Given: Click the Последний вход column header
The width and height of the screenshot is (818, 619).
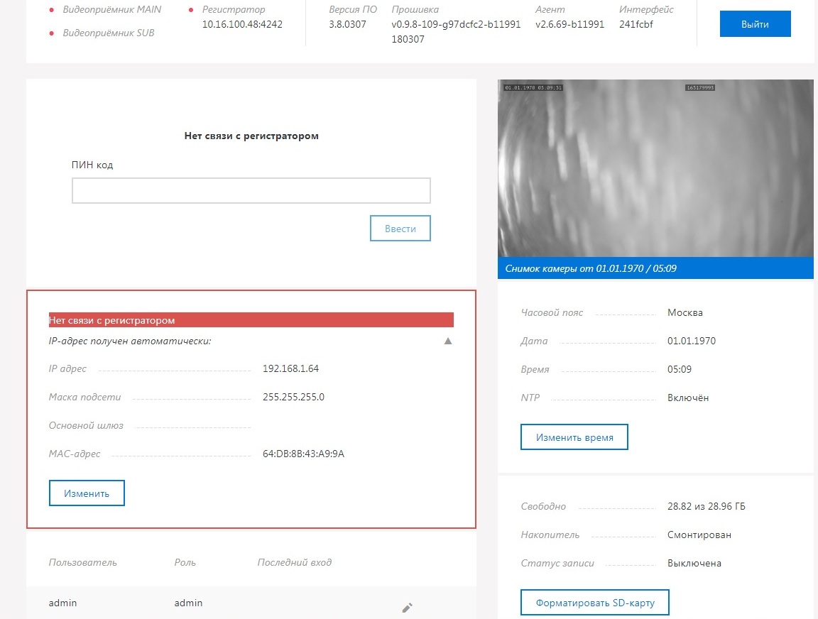Looking at the screenshot, I should tap(294, 562).
